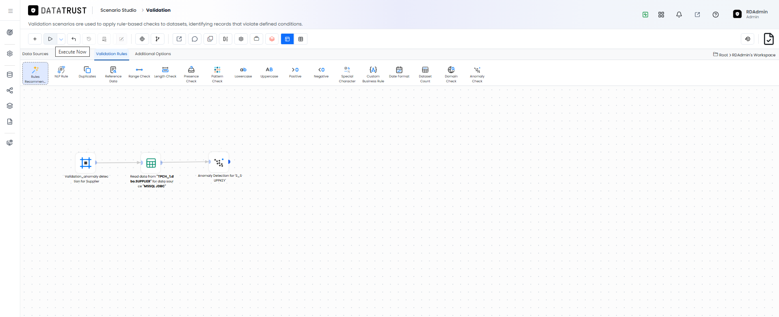
Task: Go to Scenario Studio breadcrumb
Action: [x=118, y=10]
